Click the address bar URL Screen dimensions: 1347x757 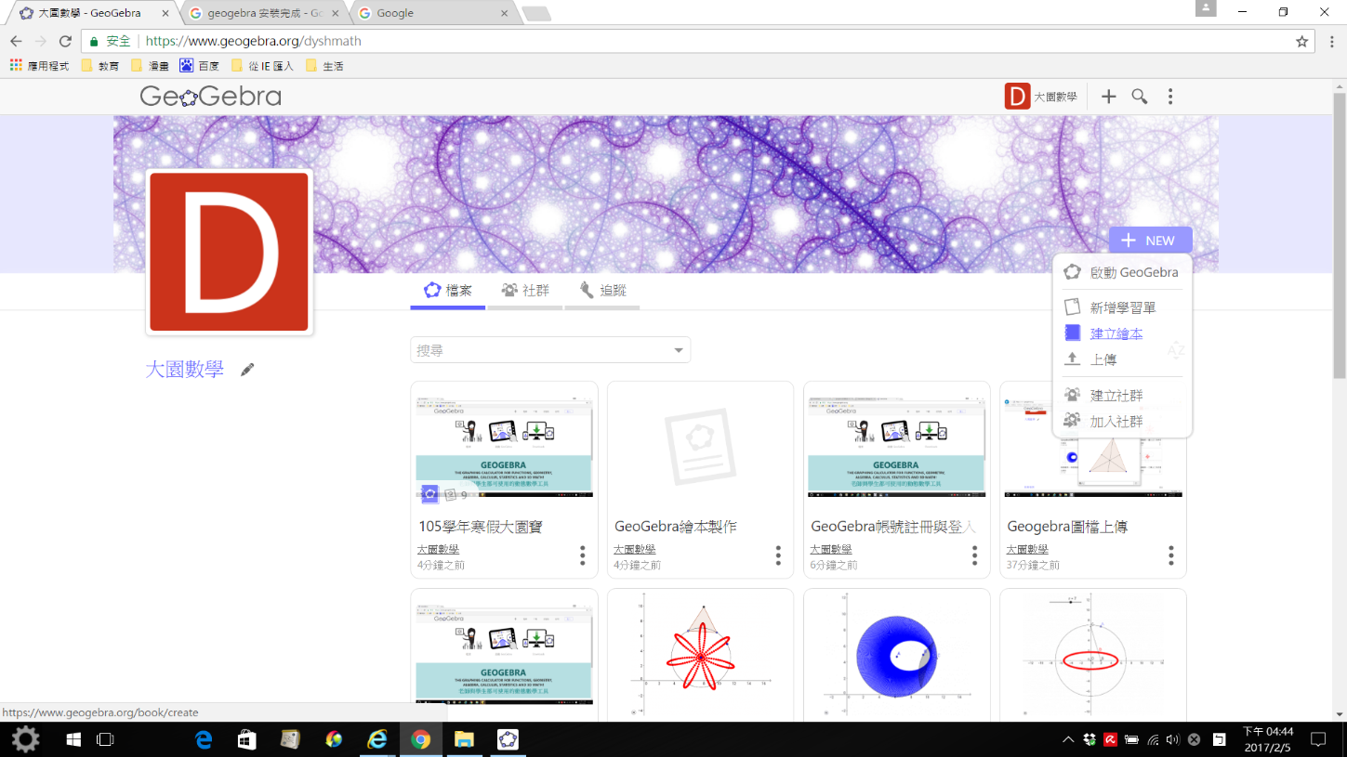point(254,41)
